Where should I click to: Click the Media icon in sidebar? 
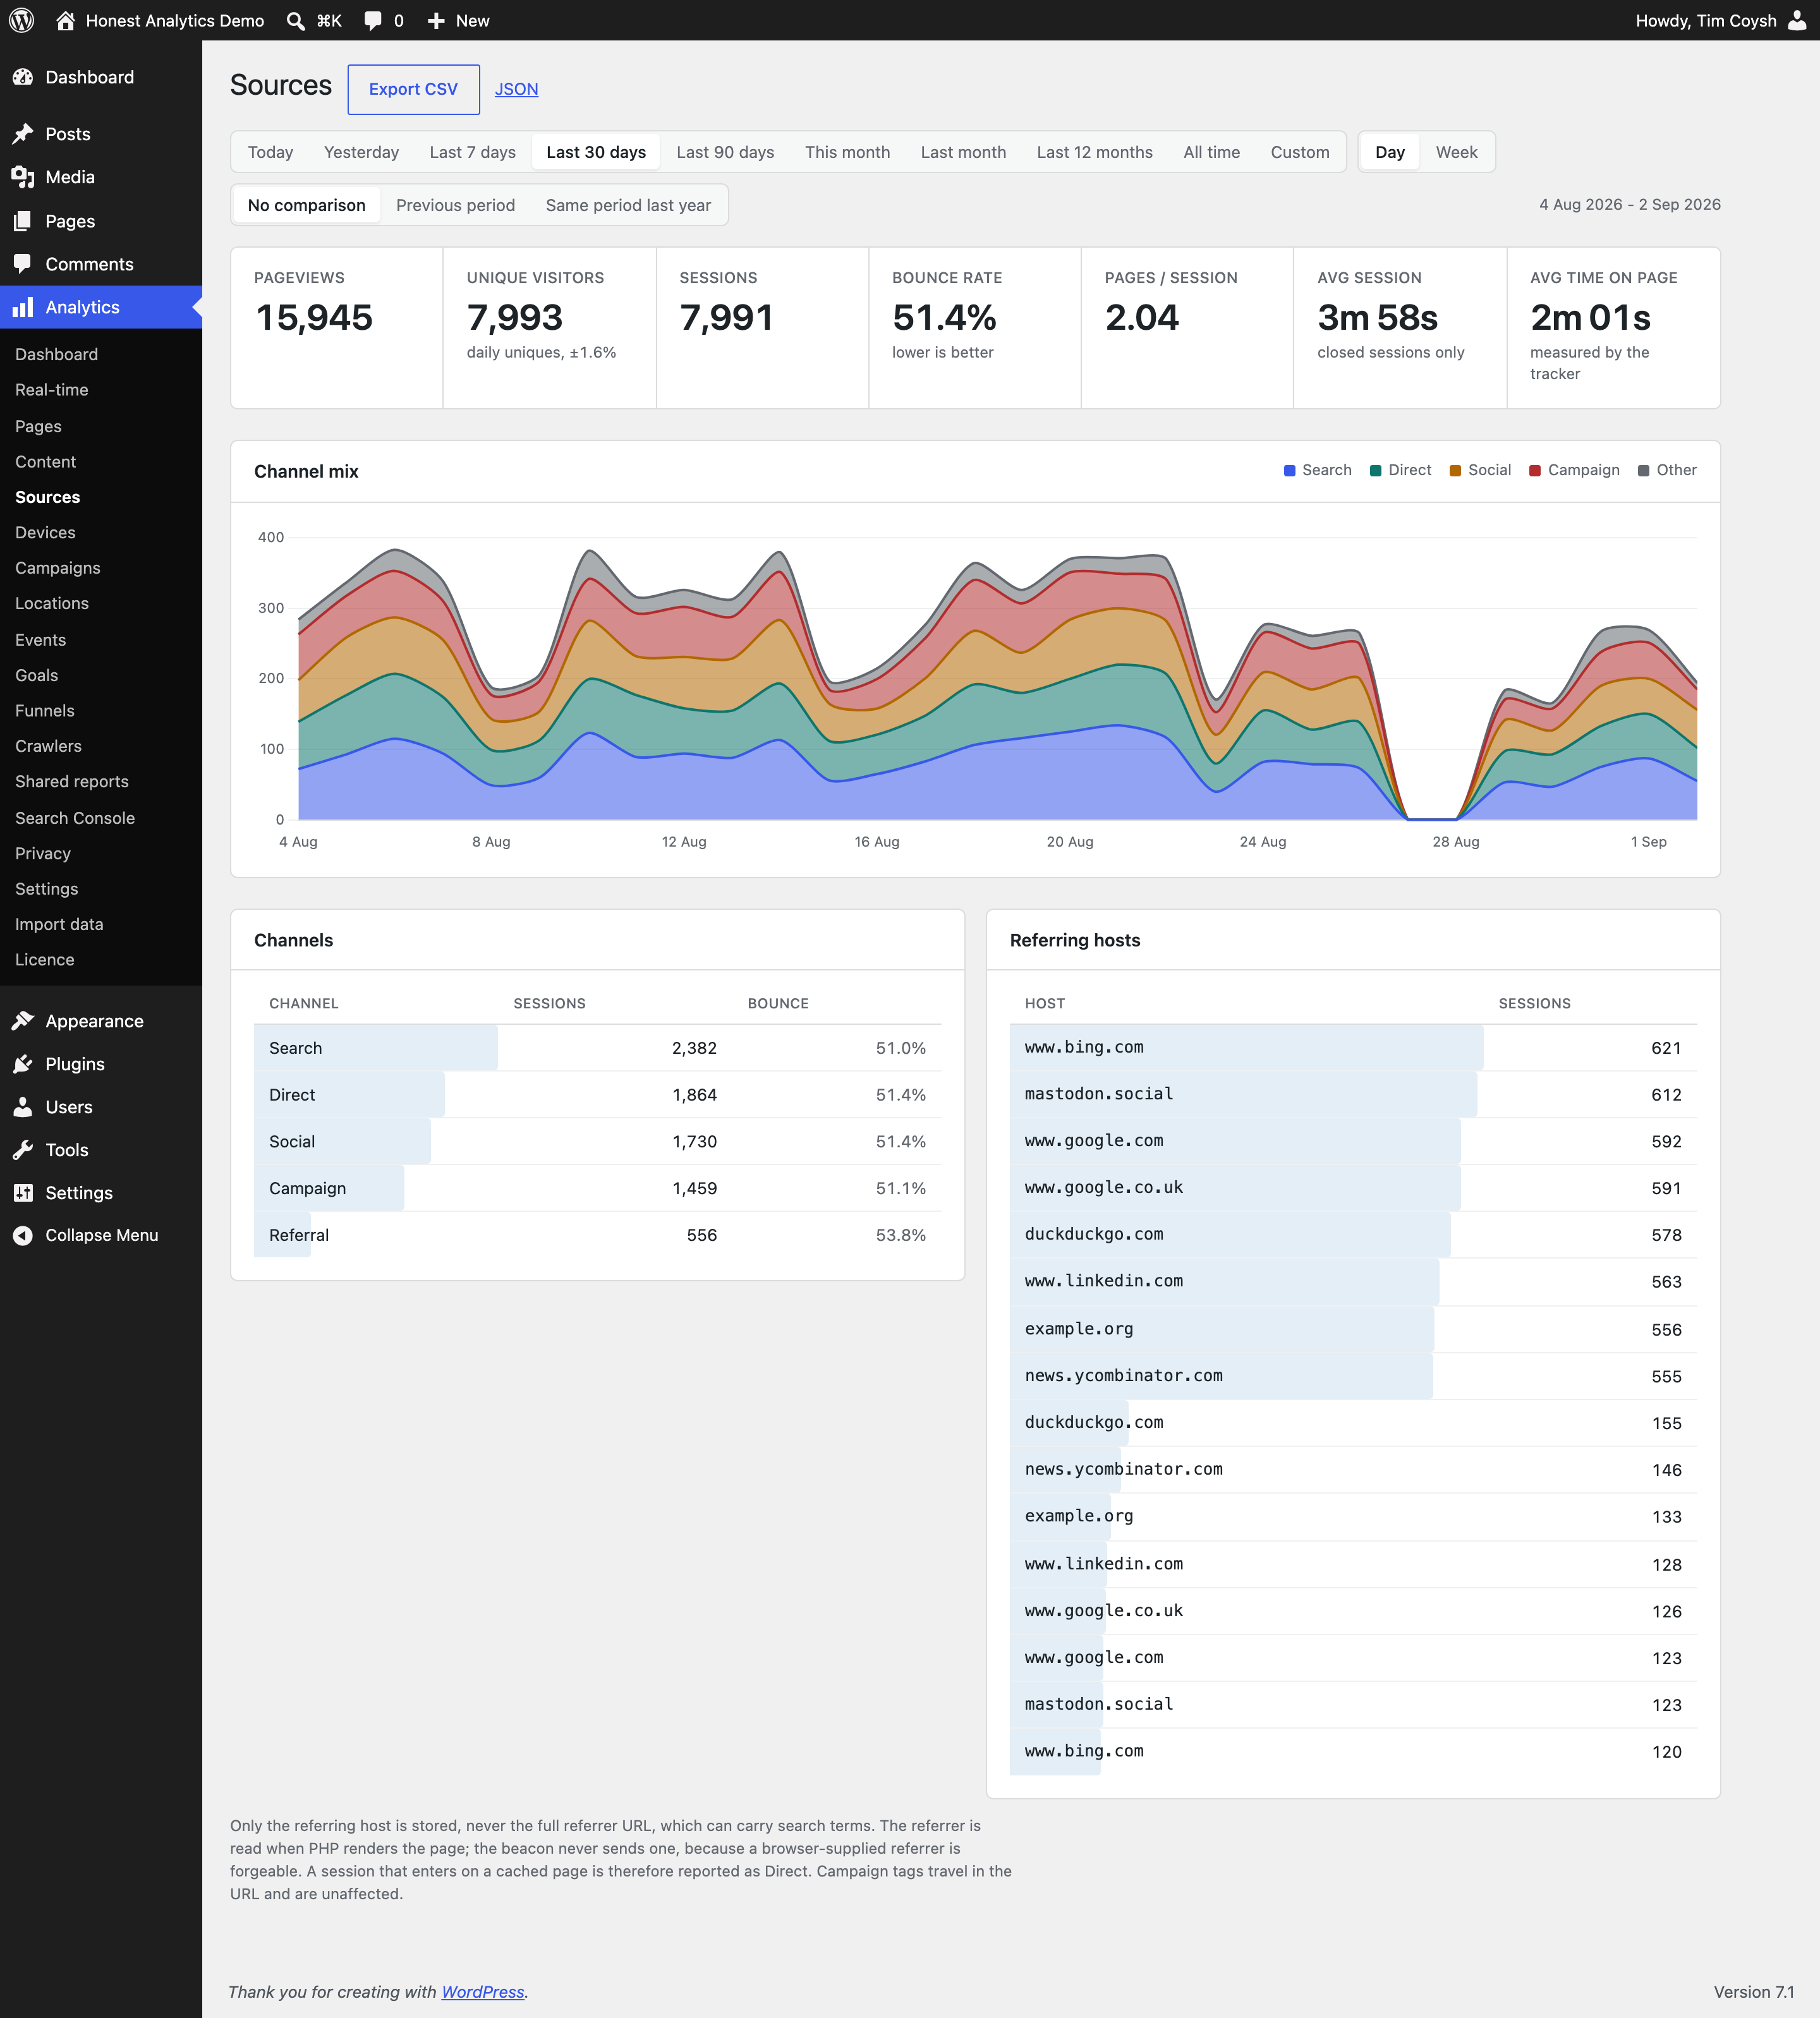[23, 177]
